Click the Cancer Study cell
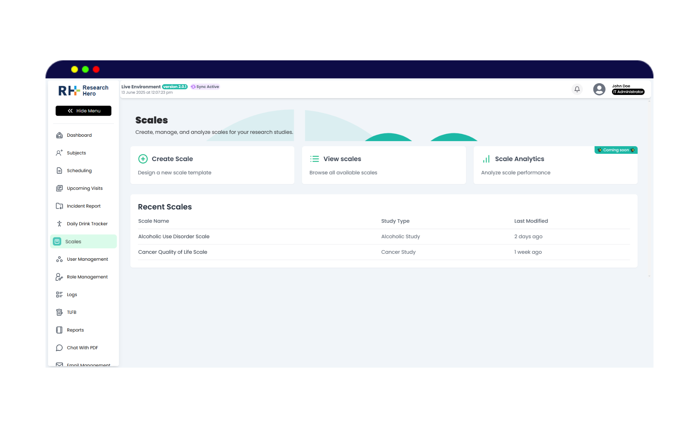Image resolution: width=699 pixels, height=428 pixels. (x=398, y=252)
